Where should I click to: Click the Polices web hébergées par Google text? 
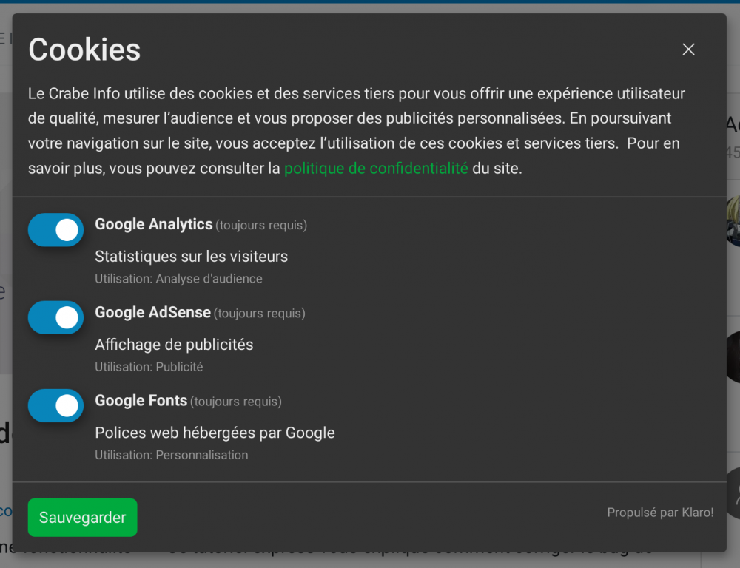215,433
